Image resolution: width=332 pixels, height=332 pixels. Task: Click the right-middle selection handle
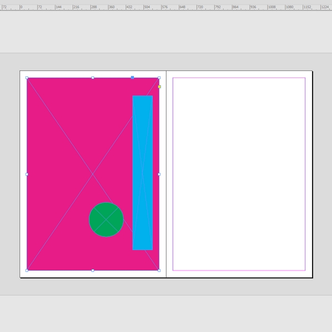click(x=159, y=174)
